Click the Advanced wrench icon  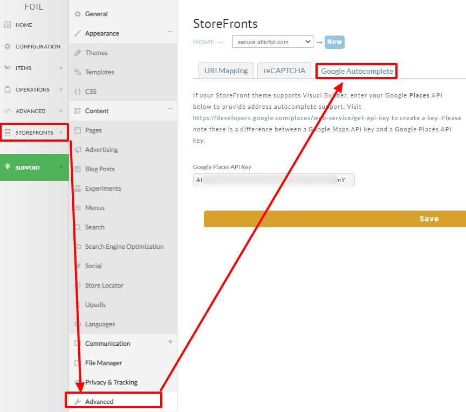(78, 402)
